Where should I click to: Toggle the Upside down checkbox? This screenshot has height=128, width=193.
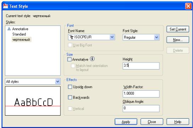(70, 87)
